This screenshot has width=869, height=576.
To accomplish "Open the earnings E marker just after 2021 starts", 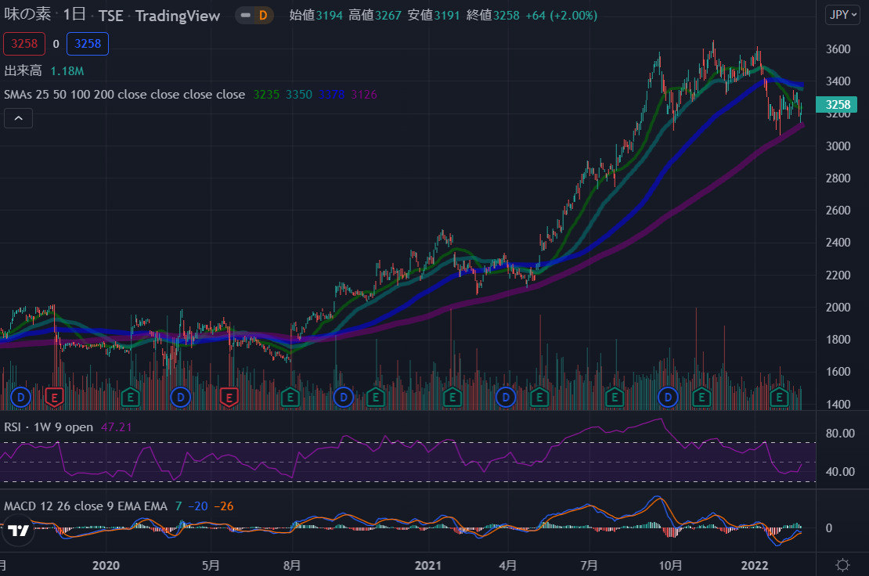I will coord(453,397).
